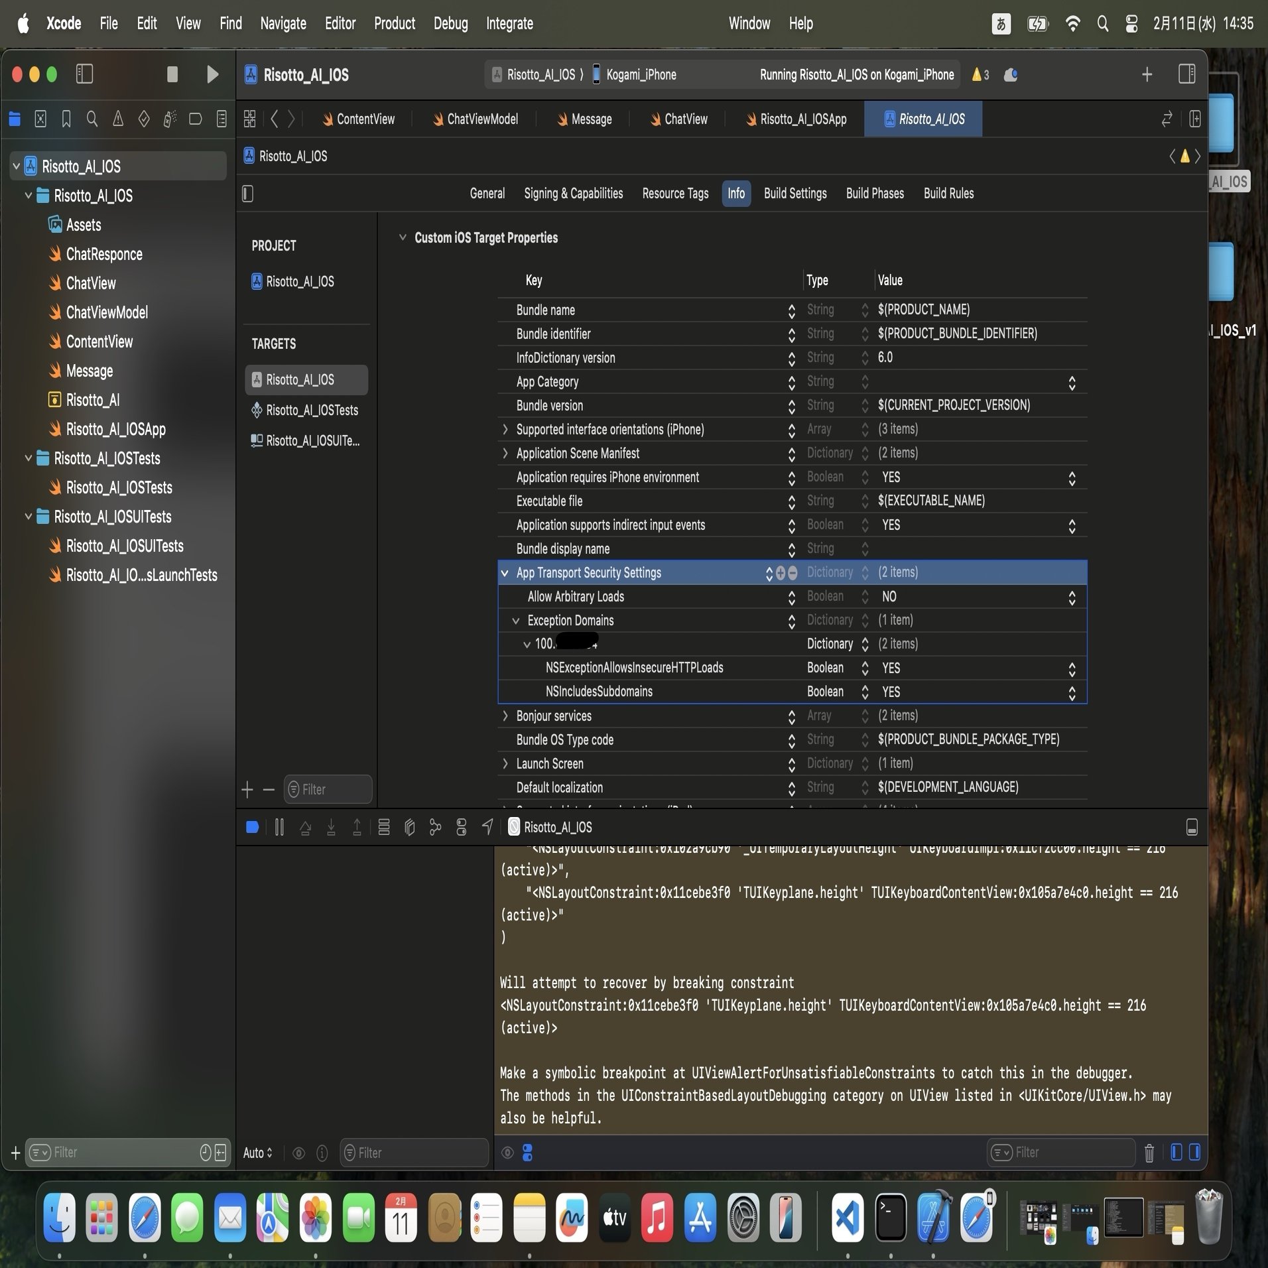Open the Auto variables scope dropdown
Image resolution: width=1268 pixels, height=1268 pixels.
(x=257, y=1153)
